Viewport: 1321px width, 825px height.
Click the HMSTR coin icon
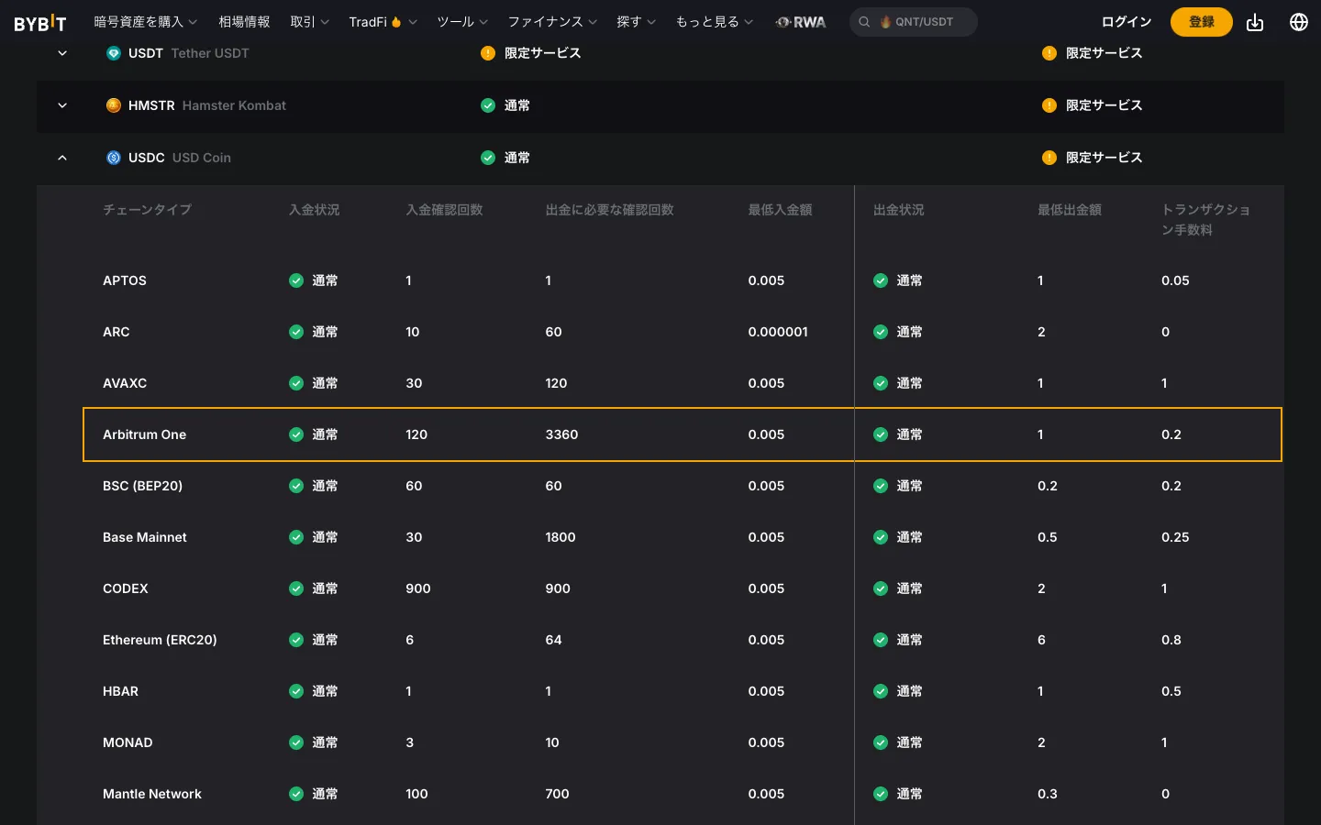pos(114,105)
